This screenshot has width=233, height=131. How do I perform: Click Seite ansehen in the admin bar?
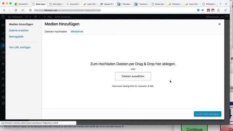point(62,17)
